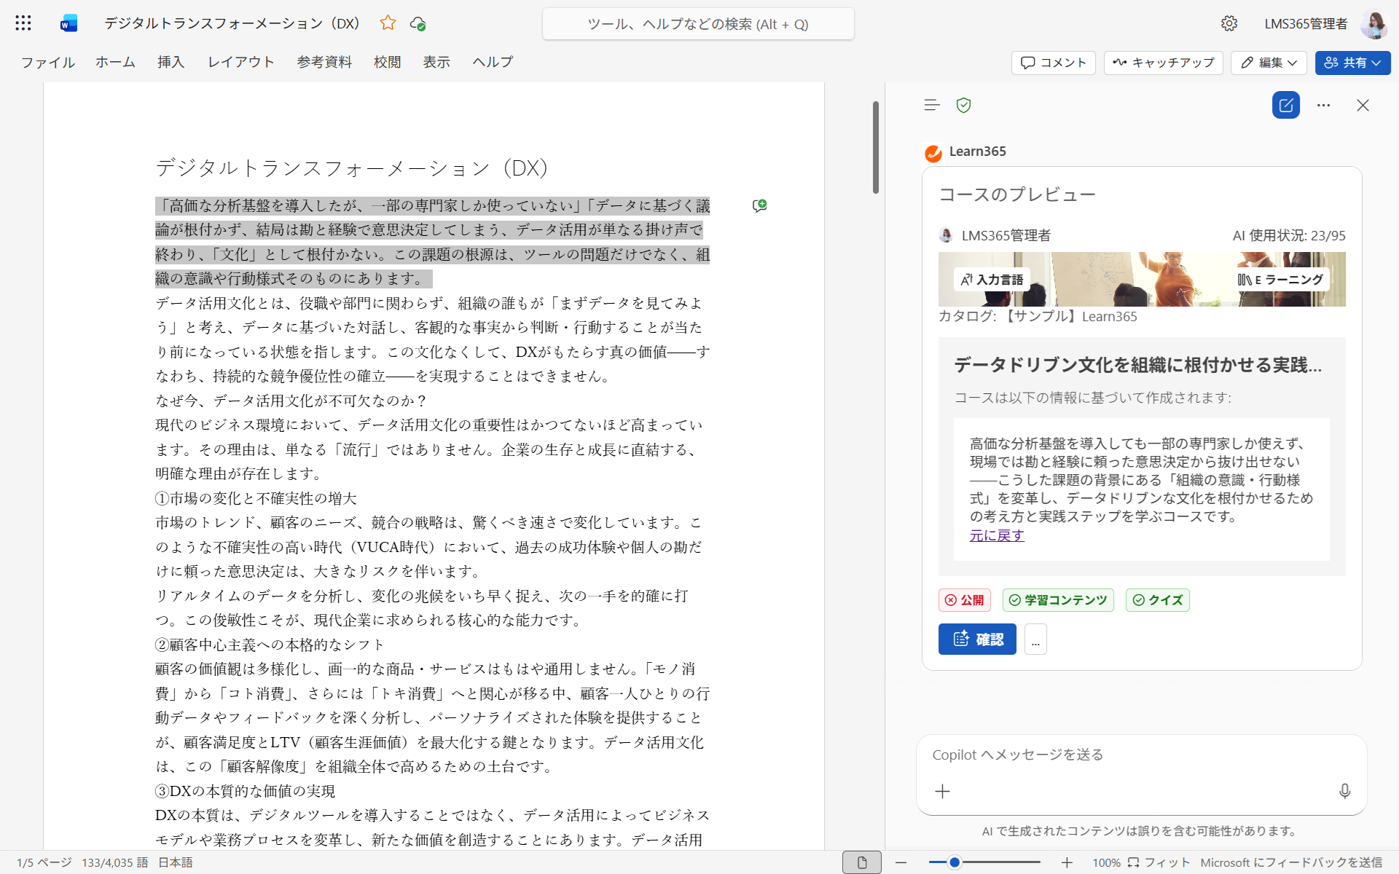Viewport: 1399px width, 874px height.
Task: Open the LMS365管理者 profile avatar
Action: click(x=1373, y=24)
